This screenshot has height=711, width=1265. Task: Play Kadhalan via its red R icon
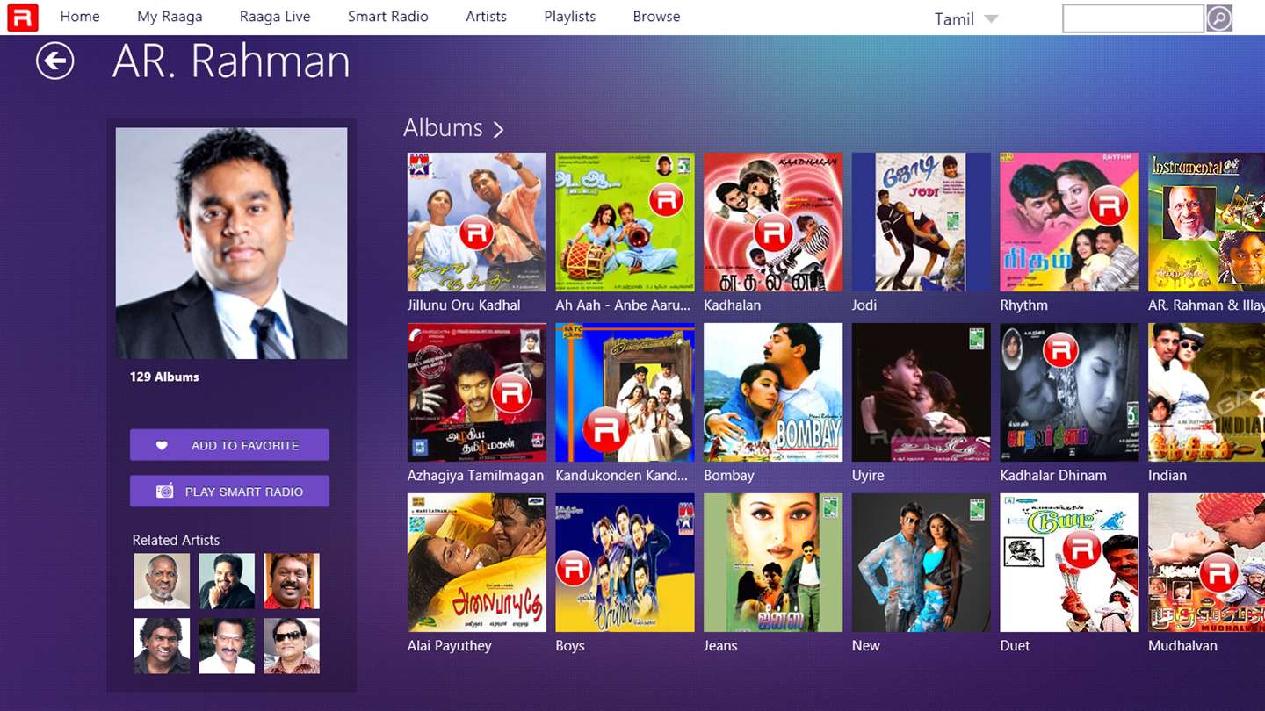773,233
